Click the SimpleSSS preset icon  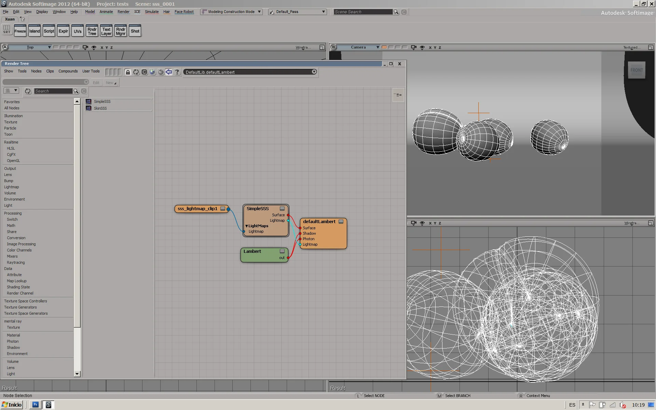(88, 101)
